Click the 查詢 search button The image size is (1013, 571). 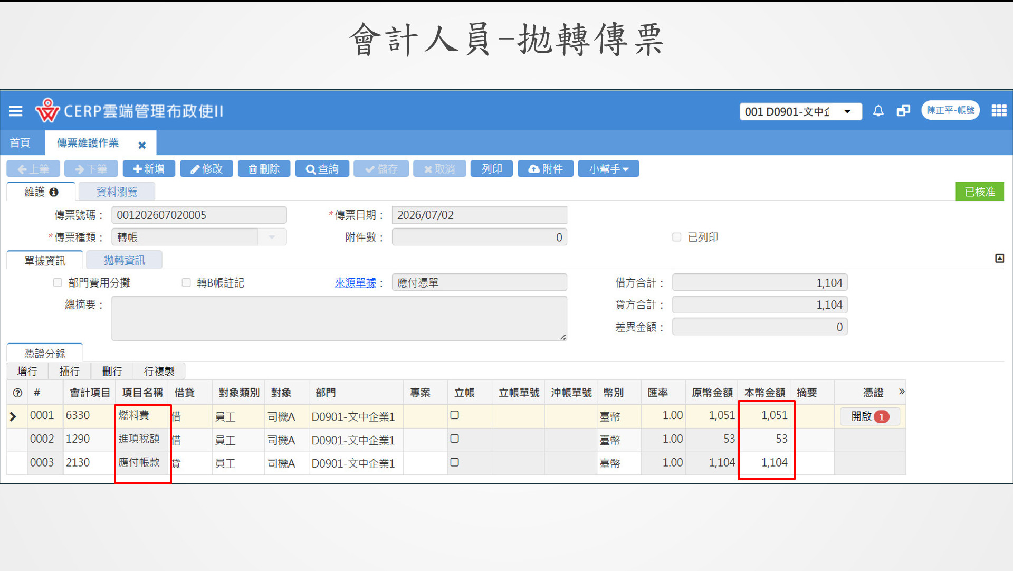pyautogui.click(x=322, y=169)
